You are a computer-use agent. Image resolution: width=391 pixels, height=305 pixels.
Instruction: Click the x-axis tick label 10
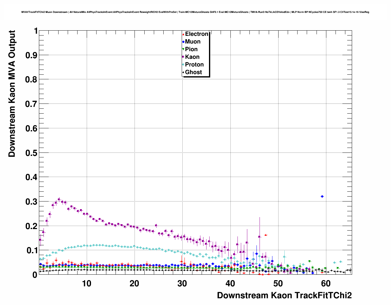87,284
